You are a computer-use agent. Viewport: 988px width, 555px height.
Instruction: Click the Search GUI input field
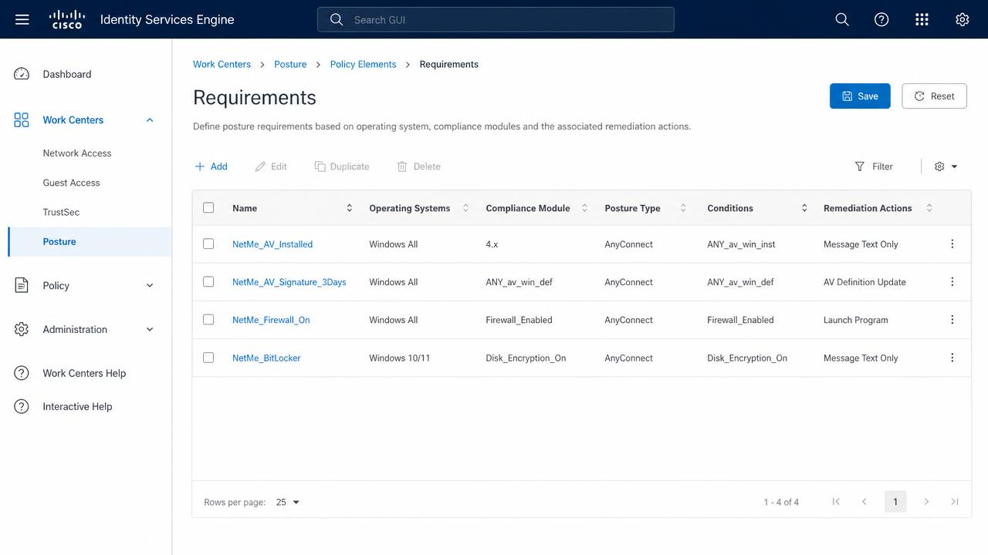(496, 19)
